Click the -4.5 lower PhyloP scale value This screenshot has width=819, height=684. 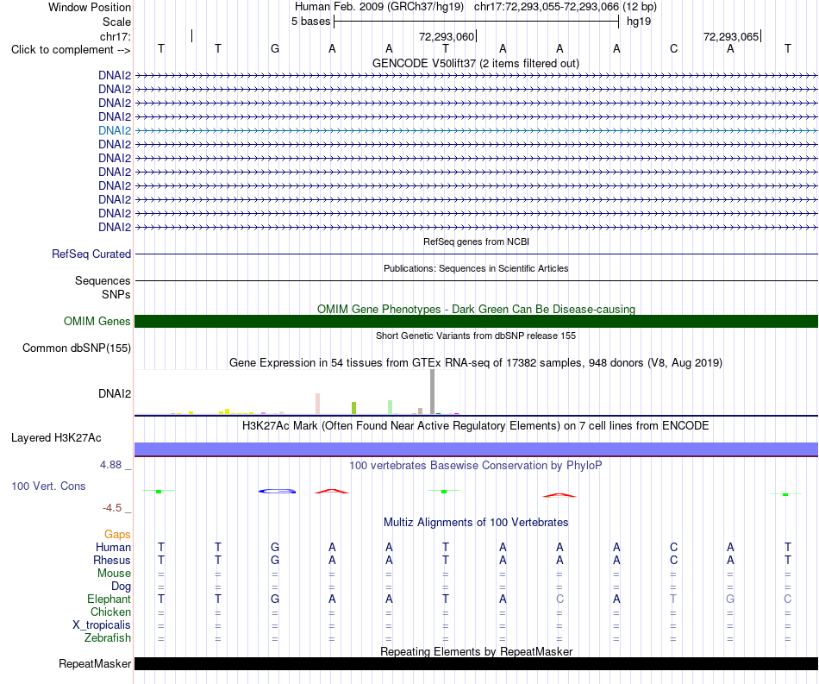(112, 508)
